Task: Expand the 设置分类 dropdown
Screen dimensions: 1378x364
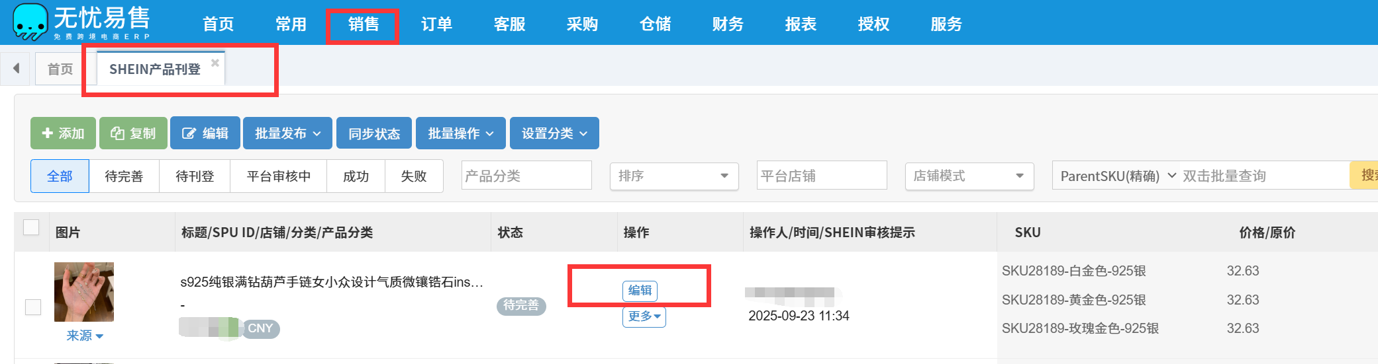Action: tap(554, 133)
